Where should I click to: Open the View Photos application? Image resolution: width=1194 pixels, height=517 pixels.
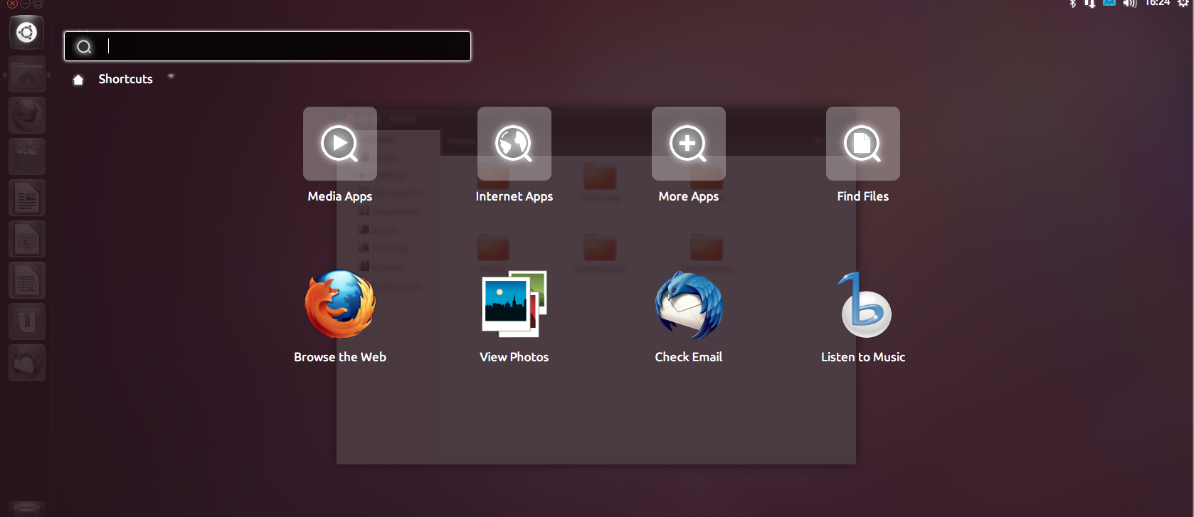tap(514, 304)
